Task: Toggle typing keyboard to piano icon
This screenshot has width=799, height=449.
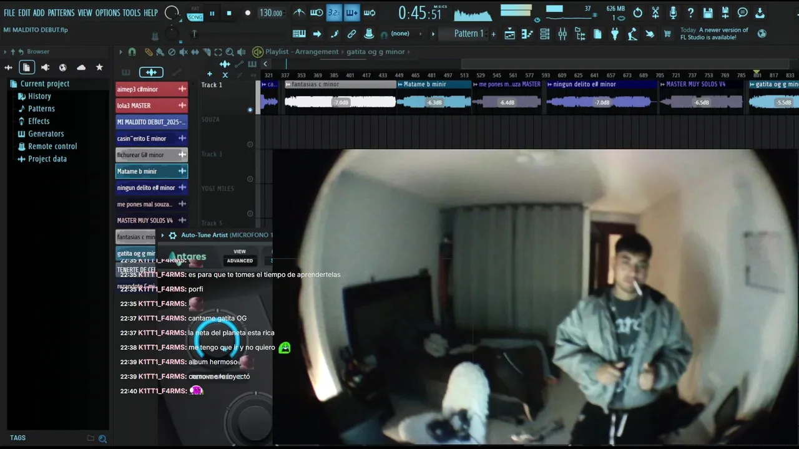Action: click(x=299, y=34)
